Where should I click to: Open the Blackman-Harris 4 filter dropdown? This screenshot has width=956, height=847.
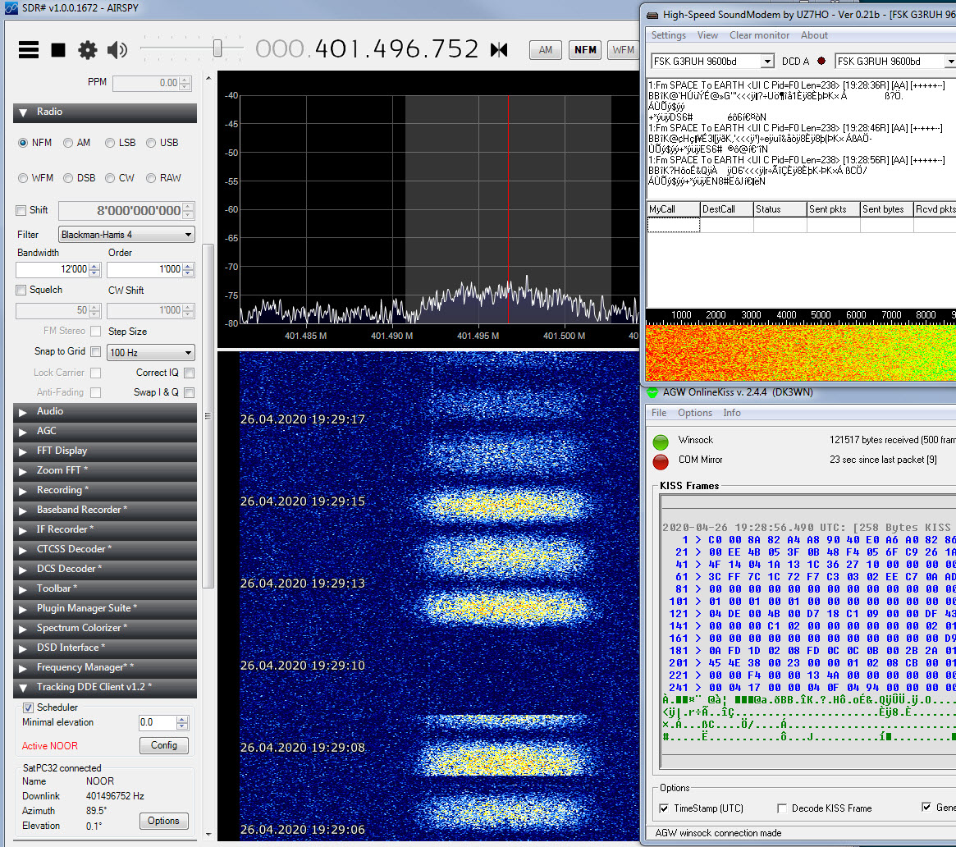pos(126,235)
